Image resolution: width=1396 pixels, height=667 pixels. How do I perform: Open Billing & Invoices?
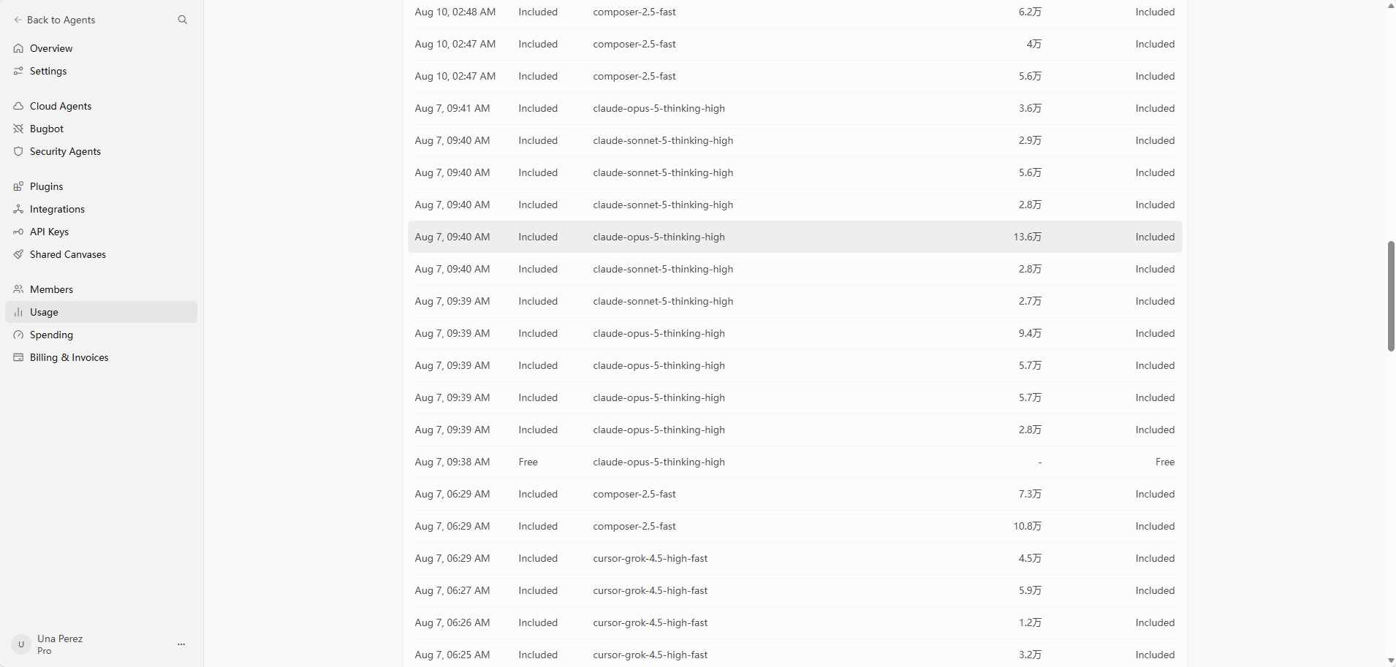pos(101,357)
